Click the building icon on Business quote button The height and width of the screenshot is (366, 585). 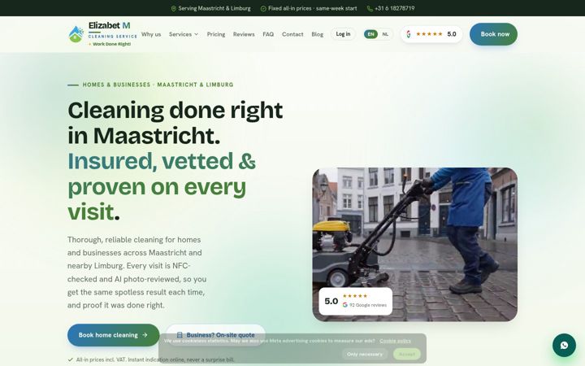[180, 335]
